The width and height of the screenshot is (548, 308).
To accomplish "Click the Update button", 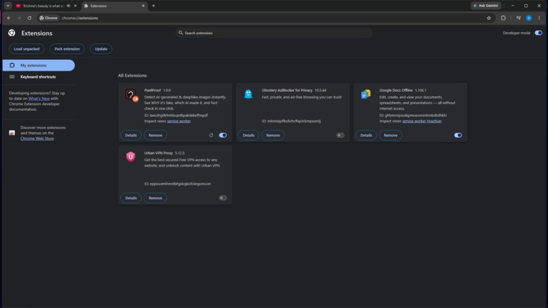I will tap(101, 49).
